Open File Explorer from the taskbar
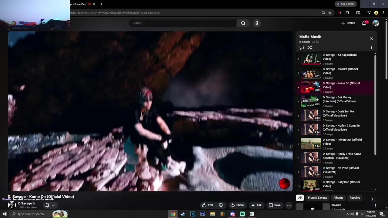This screenshot has height=218, width=388. pos(212,214)
